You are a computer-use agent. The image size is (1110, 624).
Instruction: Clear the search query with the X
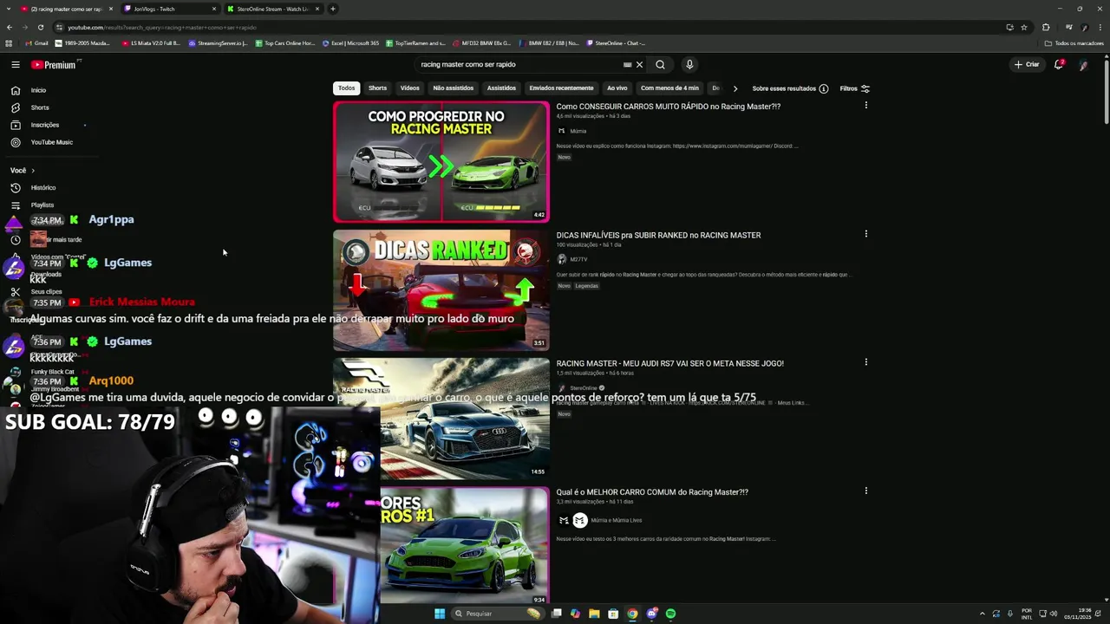point(639,64)
